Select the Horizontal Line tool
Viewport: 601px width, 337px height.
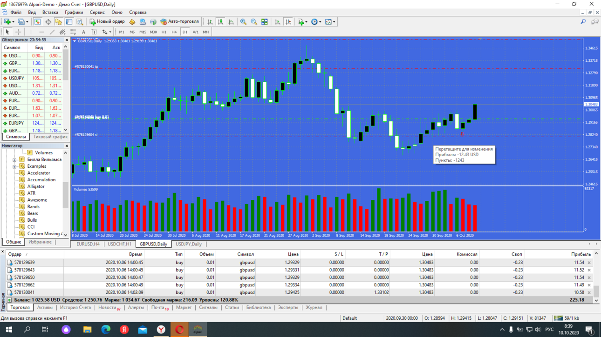click(x=41, y=32)
